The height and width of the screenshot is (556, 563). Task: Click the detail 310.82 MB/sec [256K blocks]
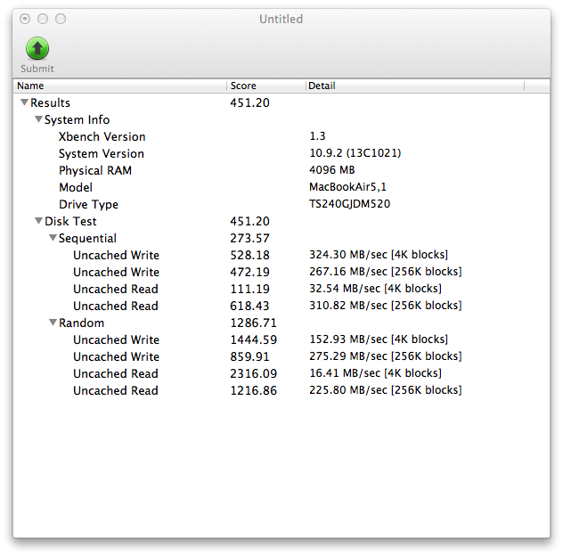[x=386, y=306]
